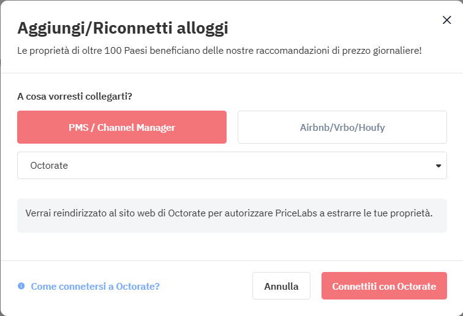Expand the channel manager list showing Octorate

(x=232, y=166)
